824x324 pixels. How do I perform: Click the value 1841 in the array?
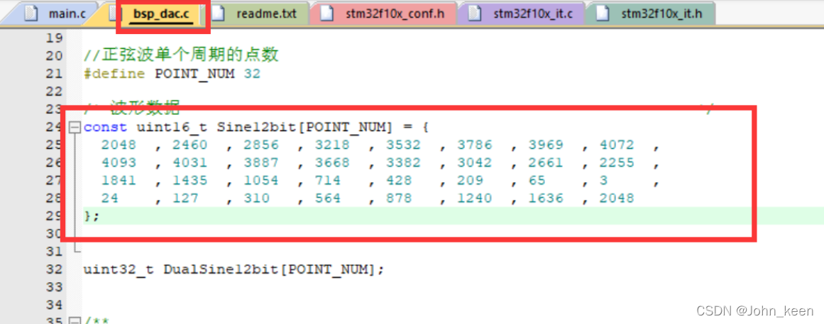coord(119,180)
